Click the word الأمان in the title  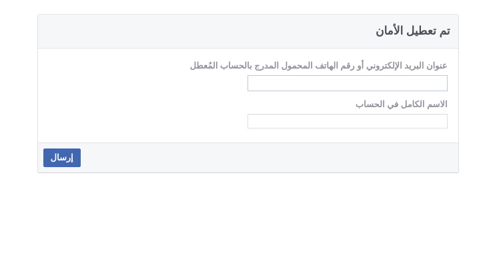[389, 31]
